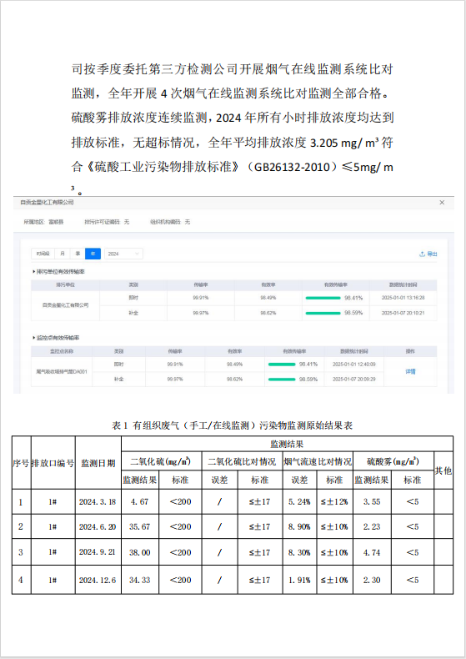Click the flow error value 8.90%
The image size is (466, 659).
[299, 527]
